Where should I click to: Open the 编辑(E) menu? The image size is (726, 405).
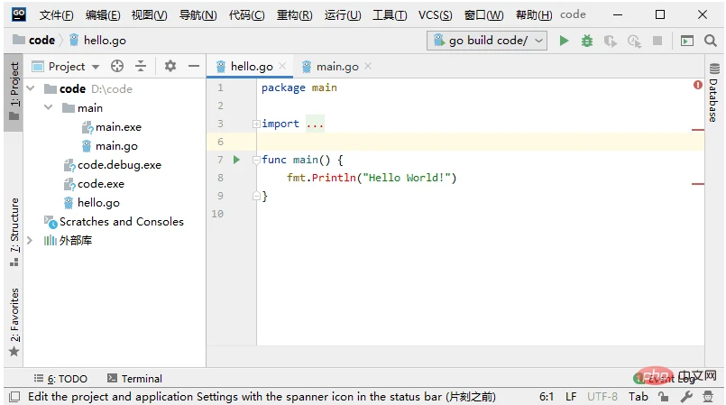103,15
